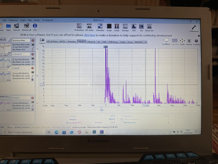Image resolution: width=218 pixels, height=164 pixels.
Task: Click the Open measurement icon
Action: pos(8,27)
